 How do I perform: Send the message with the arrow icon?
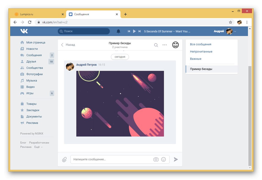pyautogui.click(x=176, y=159)
